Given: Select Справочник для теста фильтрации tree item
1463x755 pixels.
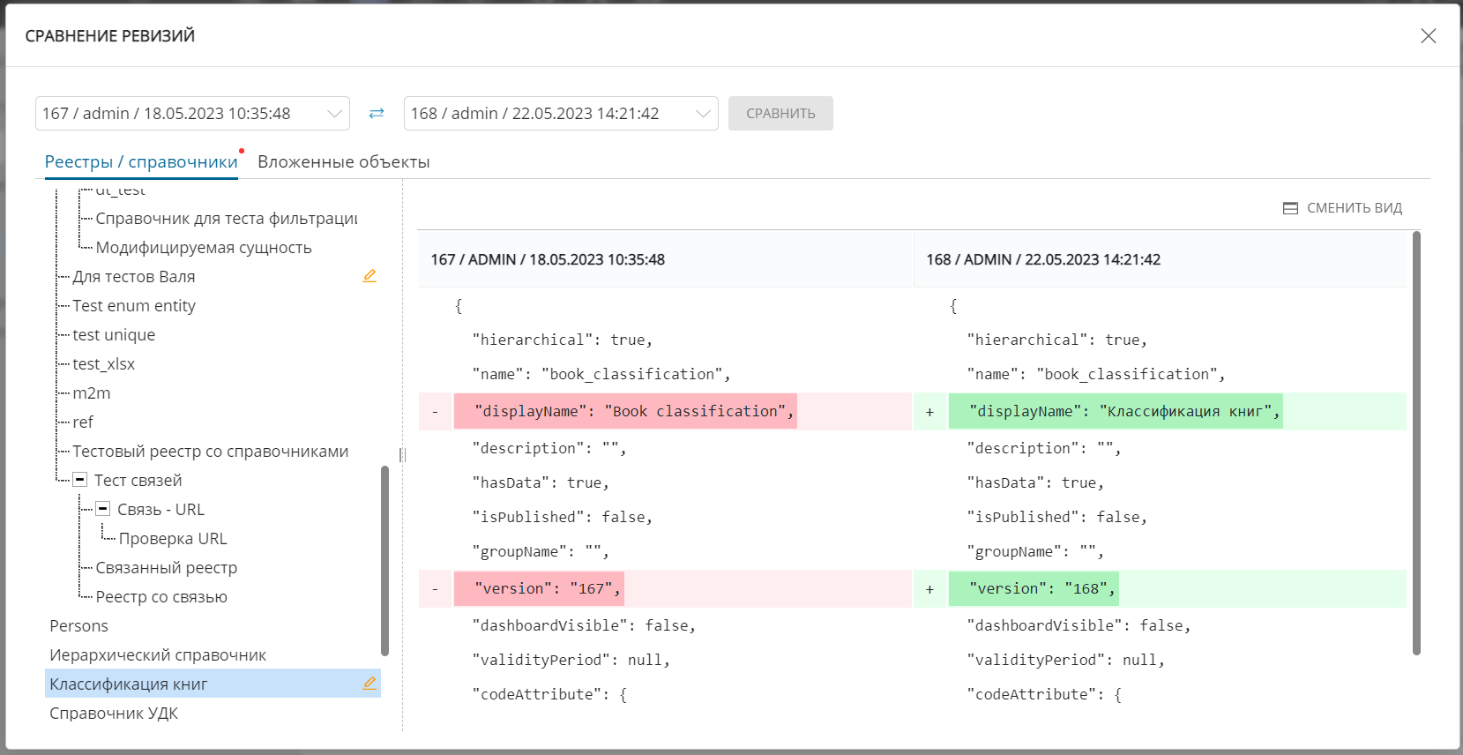Looking at the screenshot, I should 227,218.
